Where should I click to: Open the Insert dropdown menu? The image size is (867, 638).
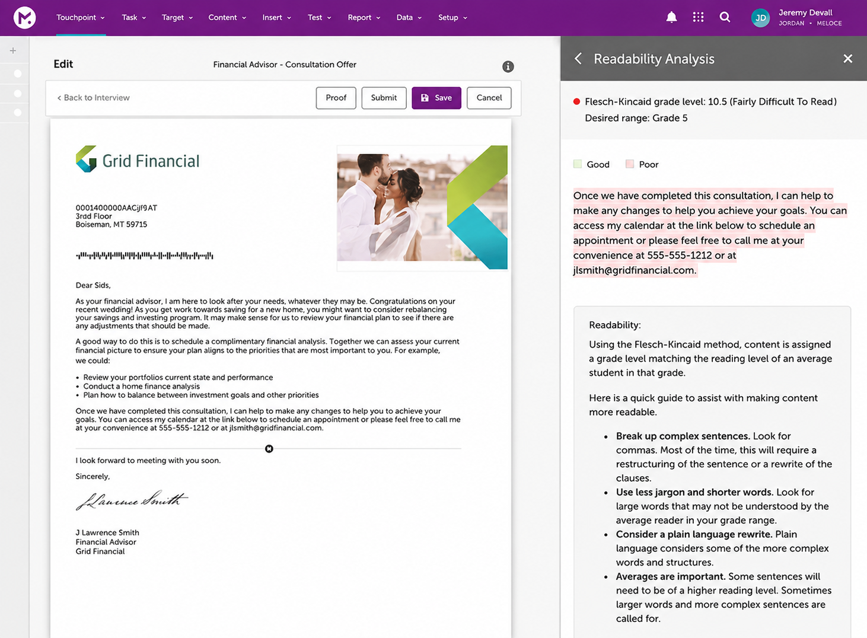[277, 17]
